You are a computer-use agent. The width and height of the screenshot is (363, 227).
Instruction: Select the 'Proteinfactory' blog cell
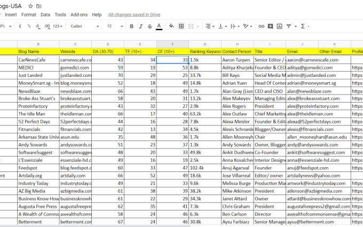tap(38, 106)
